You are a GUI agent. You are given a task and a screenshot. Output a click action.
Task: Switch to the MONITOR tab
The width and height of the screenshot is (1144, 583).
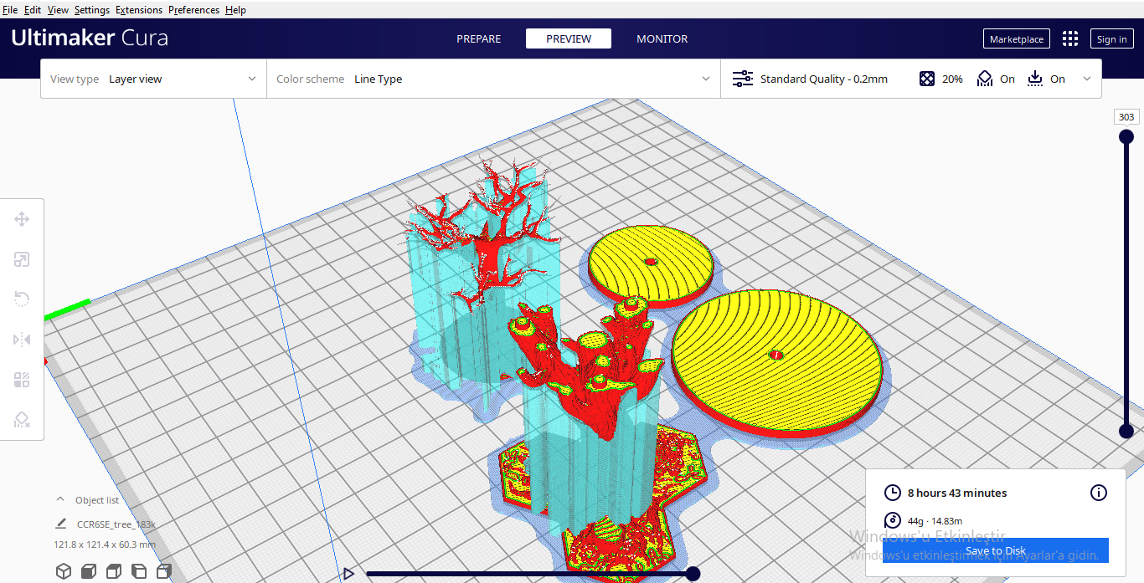(662, 38)
